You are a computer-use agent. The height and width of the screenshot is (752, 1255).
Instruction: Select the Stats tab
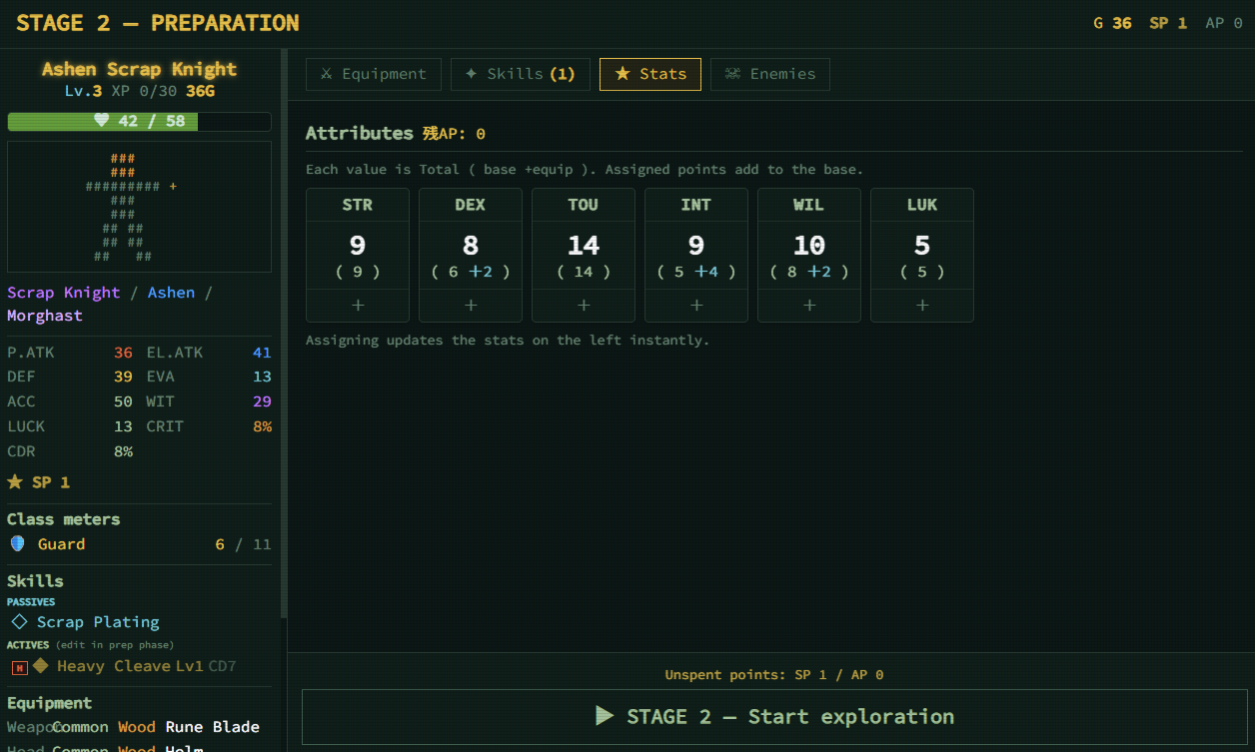[x=649, y=74]
